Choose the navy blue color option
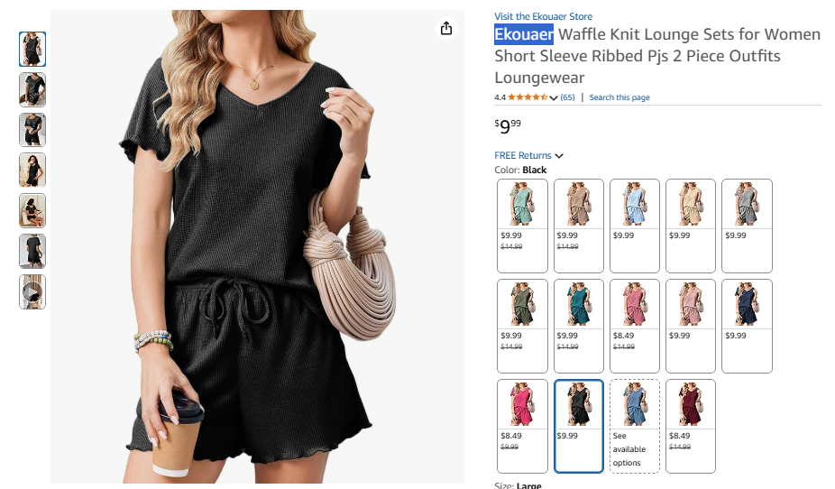The image size is (835, 489). pyautogui.click(x=748, y=326)
